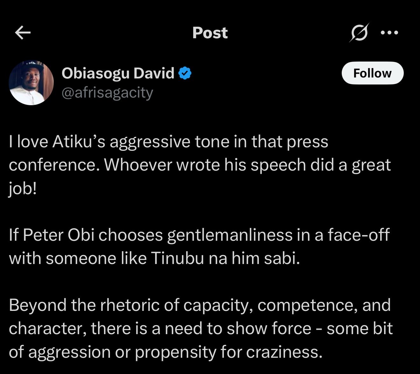Follow Obiasogu David
420x374 pixels.
pyautogui.click(x=373, y=73)
